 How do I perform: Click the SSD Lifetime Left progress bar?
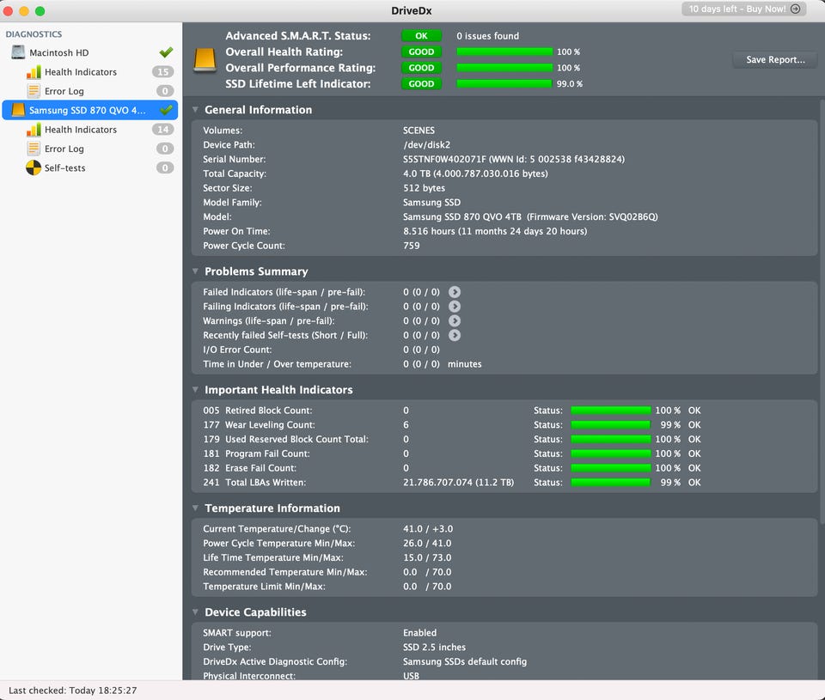(x=504, y=83)
